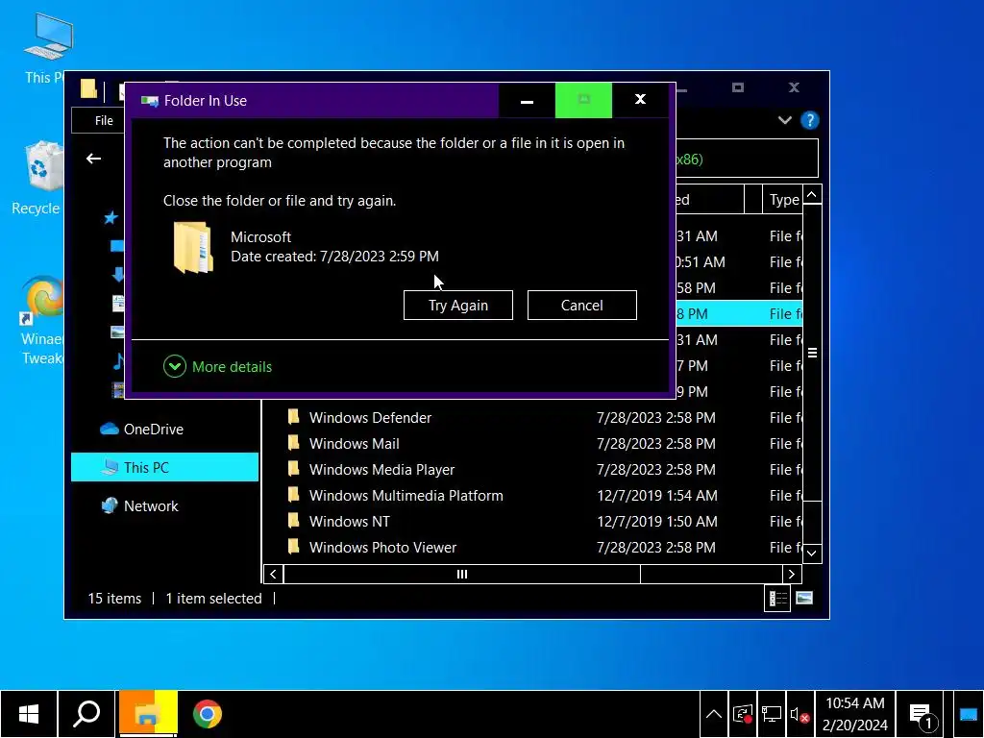Click the Folder In Use title bar icon
Image resolution: width=984 pixels, height=738 pixels.
coord(149,101)
